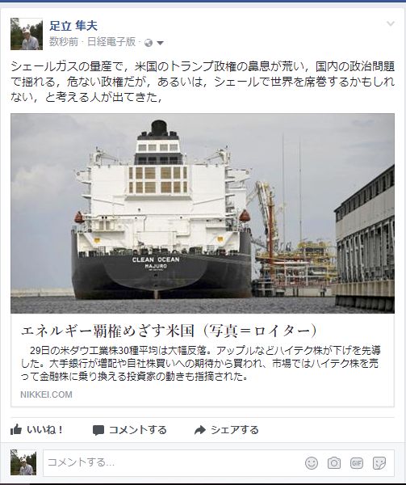Viewport: 406px width, 485px height.
Task: Click the globe public privacy icon
Action: pyautogui.click(x=149, y=43)
